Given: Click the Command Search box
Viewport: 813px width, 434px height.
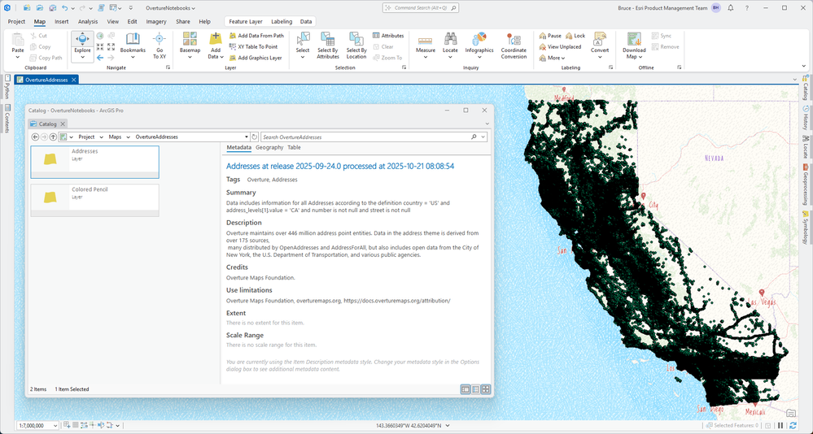Looking at the screenshot, I should click(421, 8).
